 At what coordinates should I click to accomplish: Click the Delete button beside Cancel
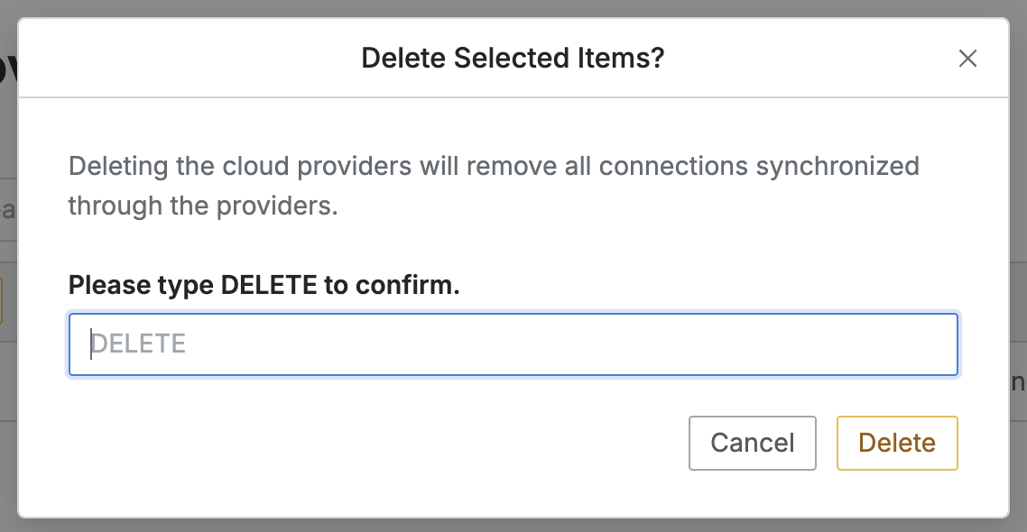point(896,443)
